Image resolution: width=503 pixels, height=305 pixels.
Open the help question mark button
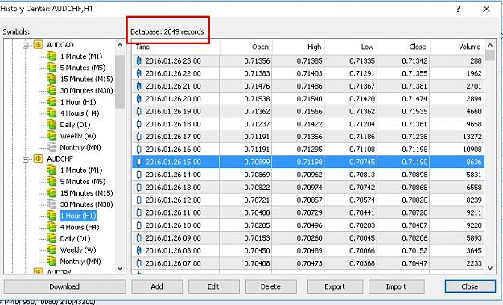point(458,9)
